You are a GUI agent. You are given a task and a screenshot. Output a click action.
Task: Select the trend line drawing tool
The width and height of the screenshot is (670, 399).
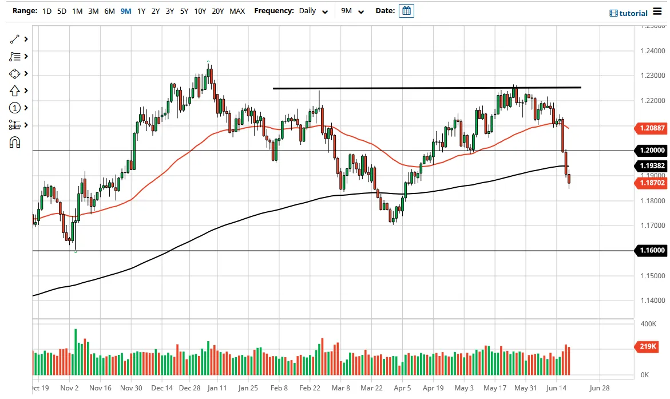pos(14,39)
